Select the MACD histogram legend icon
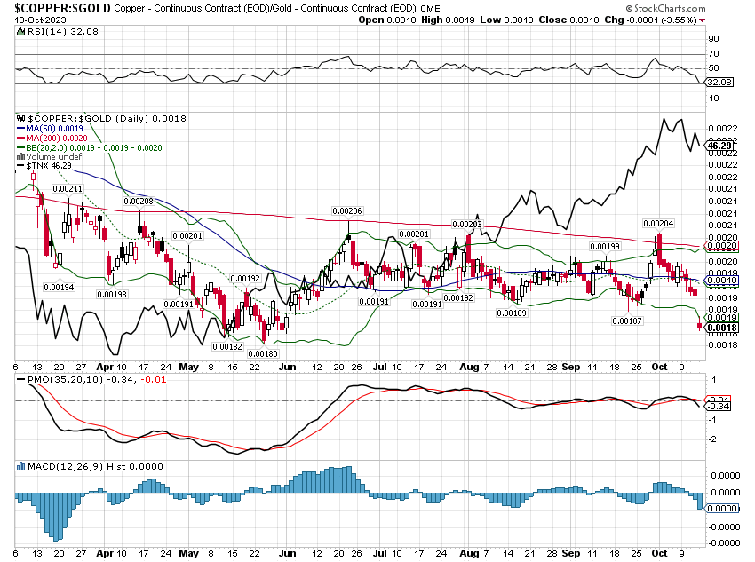 (20, 466)
